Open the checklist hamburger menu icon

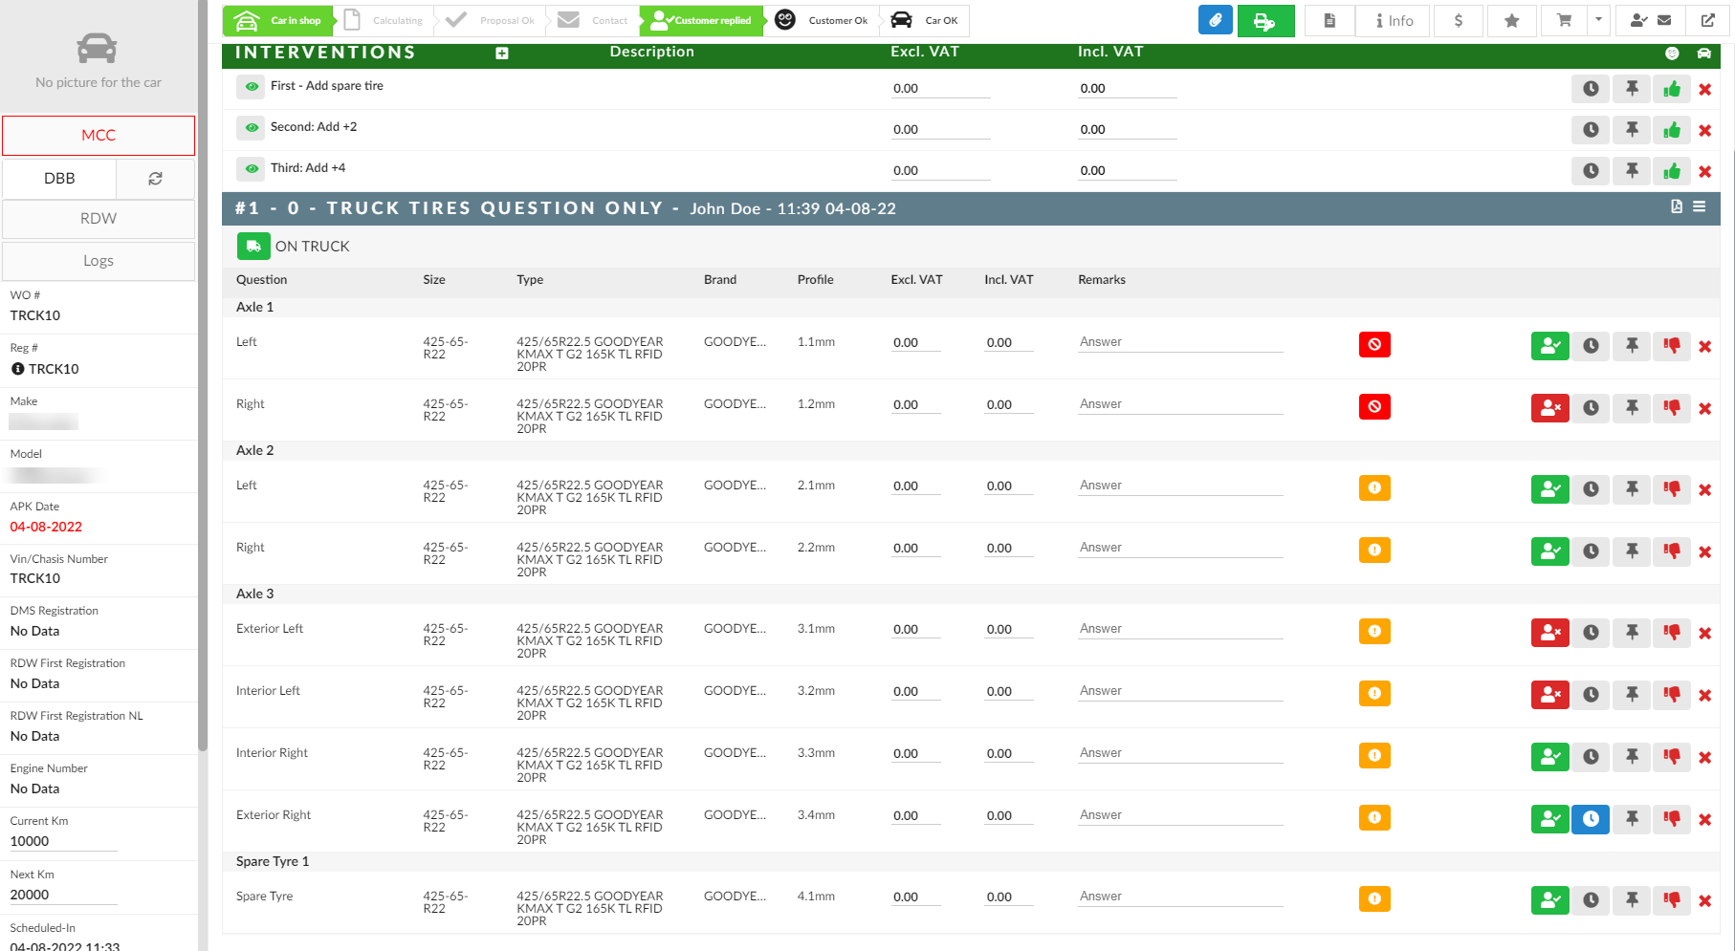[x=1699, y=206]
